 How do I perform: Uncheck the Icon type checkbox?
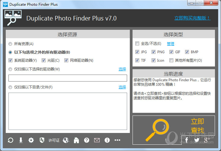click(153, 60)
